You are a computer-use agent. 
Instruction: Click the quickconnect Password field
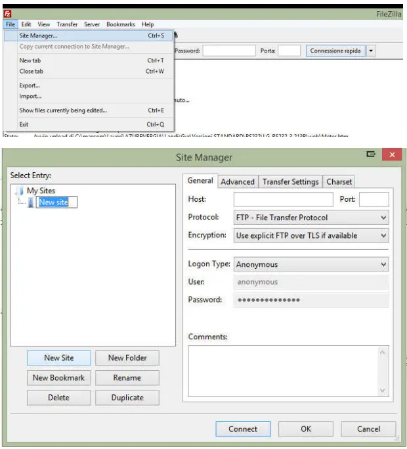pos(229,51)
